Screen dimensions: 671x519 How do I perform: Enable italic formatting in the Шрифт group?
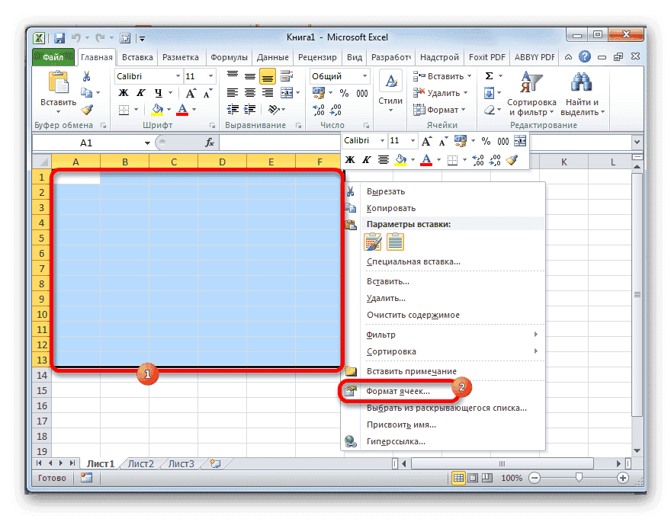coord(141,91)
